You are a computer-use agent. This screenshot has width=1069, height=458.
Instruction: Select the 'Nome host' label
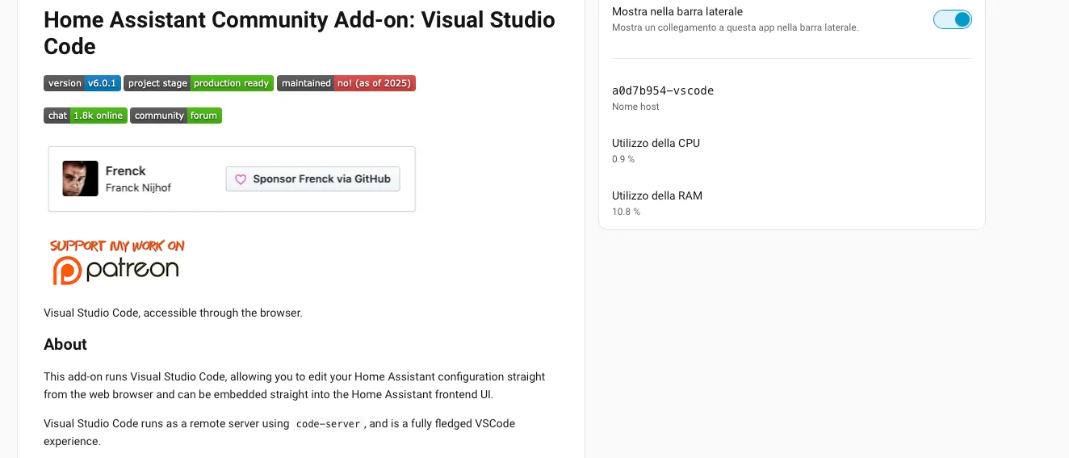pyautogui.click(x=635, y=107)
